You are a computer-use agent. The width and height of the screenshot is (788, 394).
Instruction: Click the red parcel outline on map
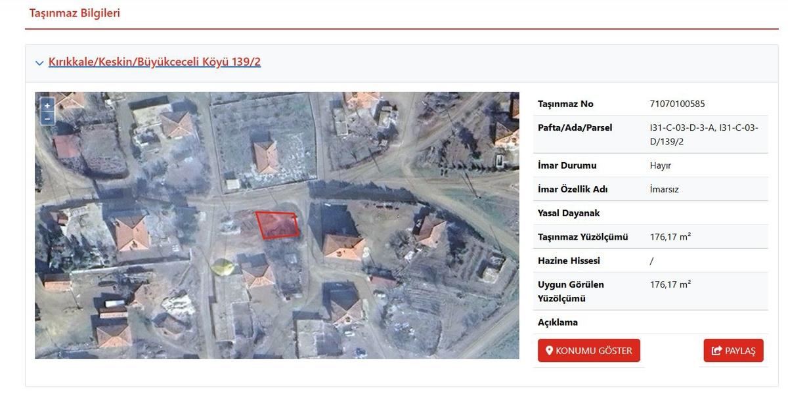click(276, 225)
